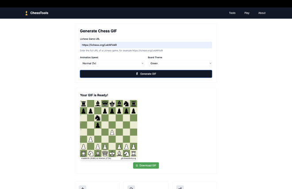Viewport: 292px width, 189px height.
Task: Open the Tools menu in navbar
Action: 232,13
